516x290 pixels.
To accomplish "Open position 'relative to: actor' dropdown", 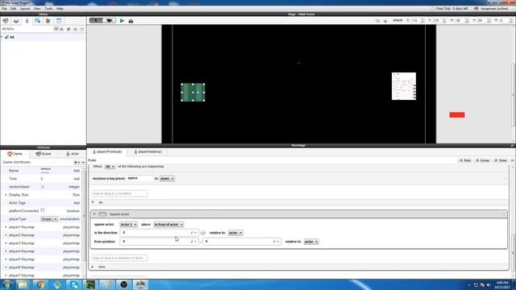I will click(x=311, y=242).
